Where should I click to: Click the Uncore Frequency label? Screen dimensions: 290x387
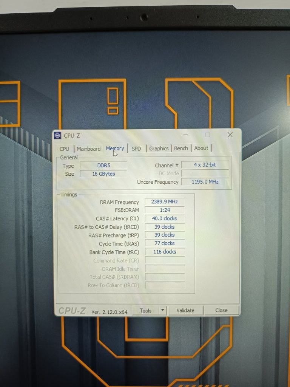click(158, 182)
